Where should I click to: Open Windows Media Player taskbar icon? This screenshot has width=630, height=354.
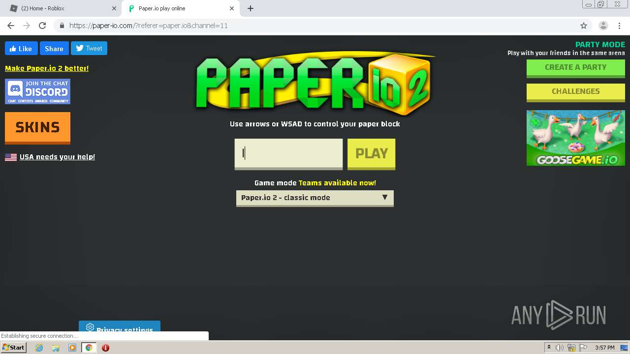coord(72,348)
